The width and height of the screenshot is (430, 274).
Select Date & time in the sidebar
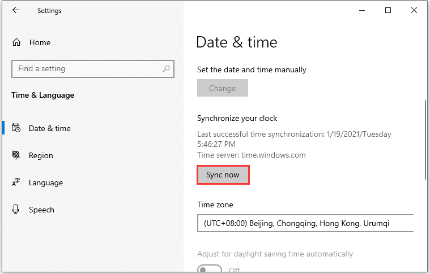[50, 128]
